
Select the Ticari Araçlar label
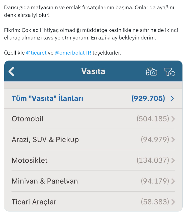click(34, 202)
